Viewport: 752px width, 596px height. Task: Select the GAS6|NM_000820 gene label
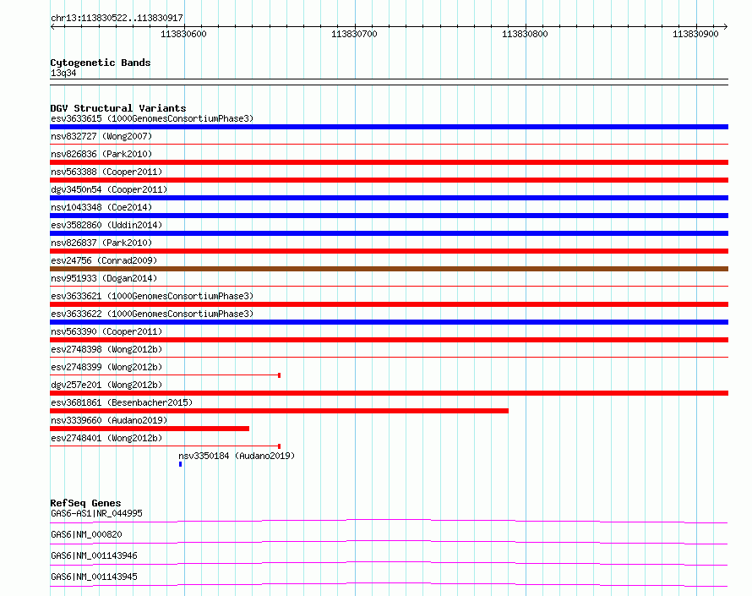(x=86, y=534)
